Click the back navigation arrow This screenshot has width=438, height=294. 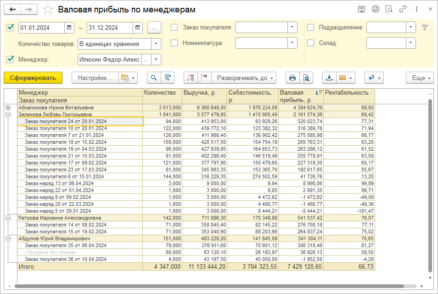[13, 10]
